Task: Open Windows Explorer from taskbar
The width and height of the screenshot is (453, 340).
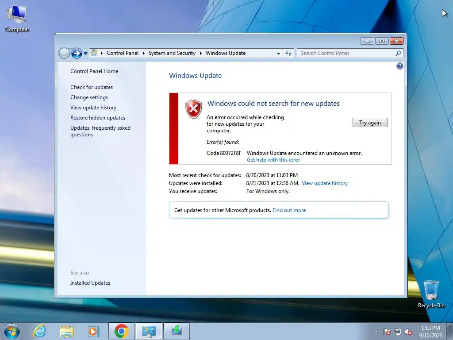Action: [x=67, y=331]
